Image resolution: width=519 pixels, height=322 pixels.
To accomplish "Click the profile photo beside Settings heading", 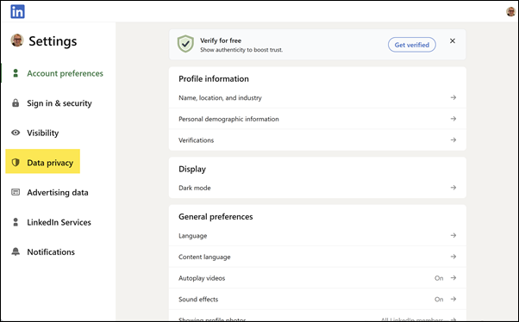I will click(x=17, y=40).
